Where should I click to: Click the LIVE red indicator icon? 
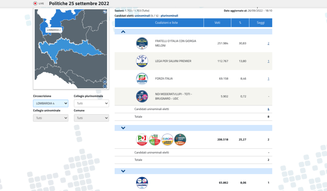coord(35,3)
